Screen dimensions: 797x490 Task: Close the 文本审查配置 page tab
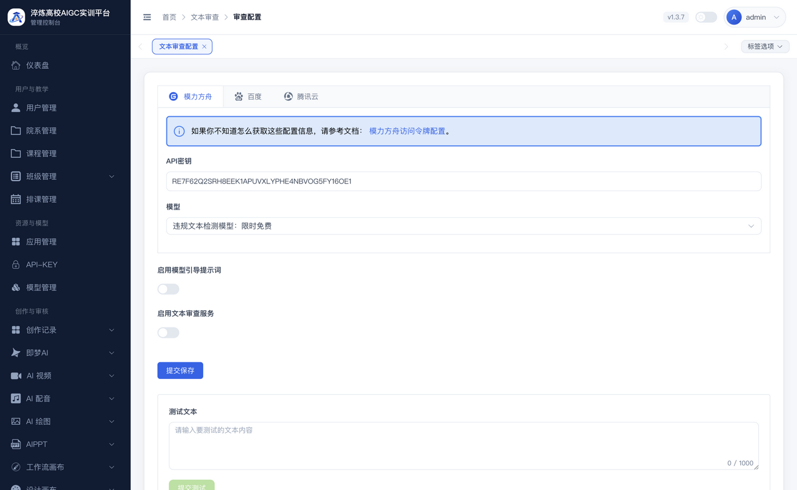click(204, 47)
